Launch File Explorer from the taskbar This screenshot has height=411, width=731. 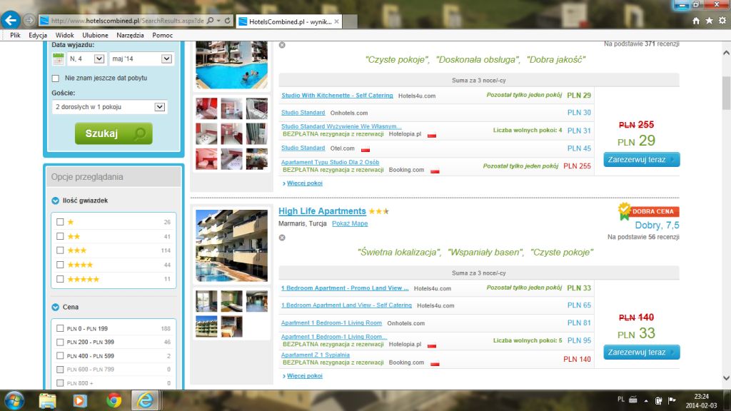tap(48, 400)
